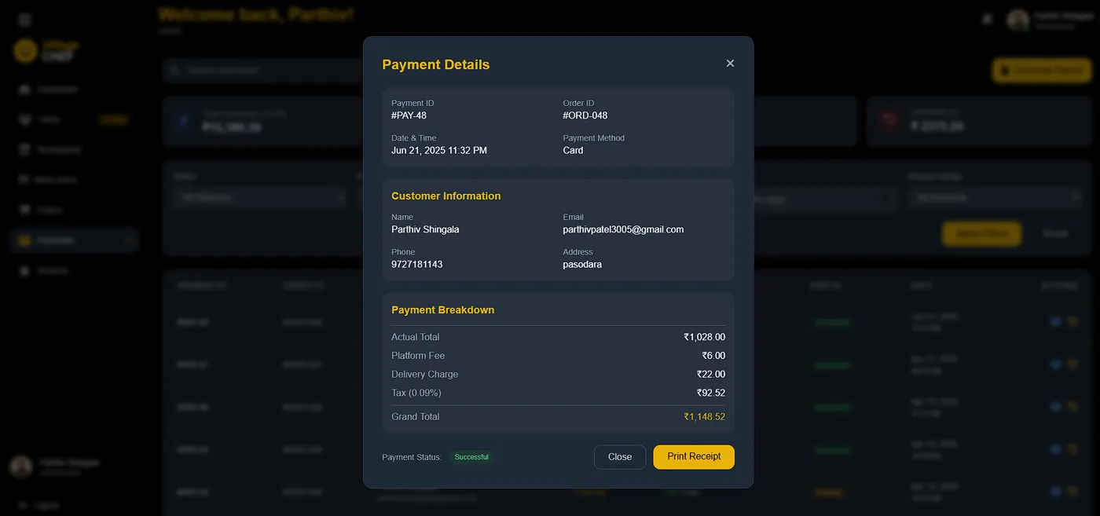
Task: Open the hamburger menu icon behind the dialog
Action: pyautogui.click(x=25, y=20)
